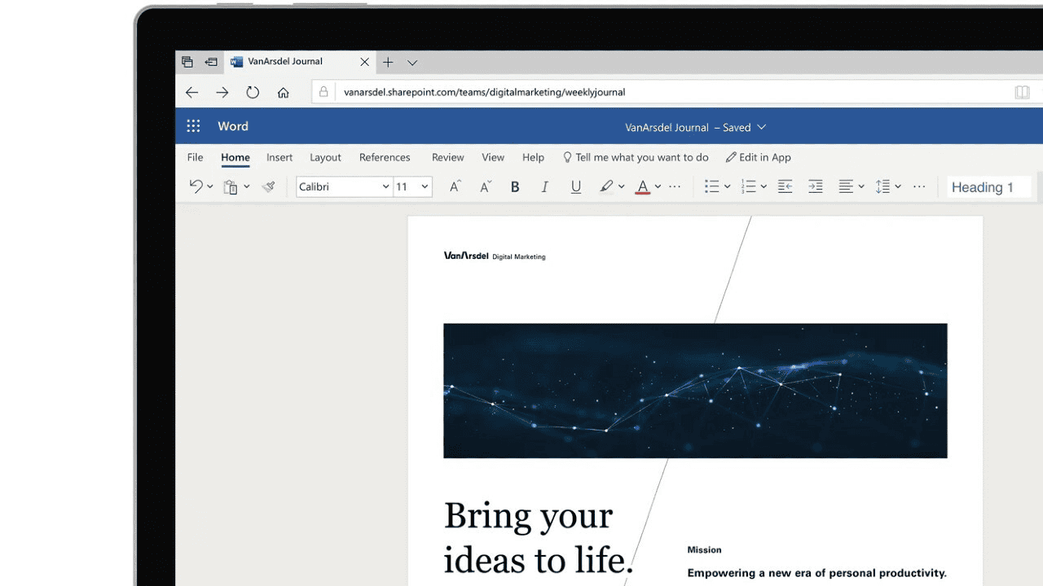
Task: Click the Word app name link
Action: click(x=233, y=126)
